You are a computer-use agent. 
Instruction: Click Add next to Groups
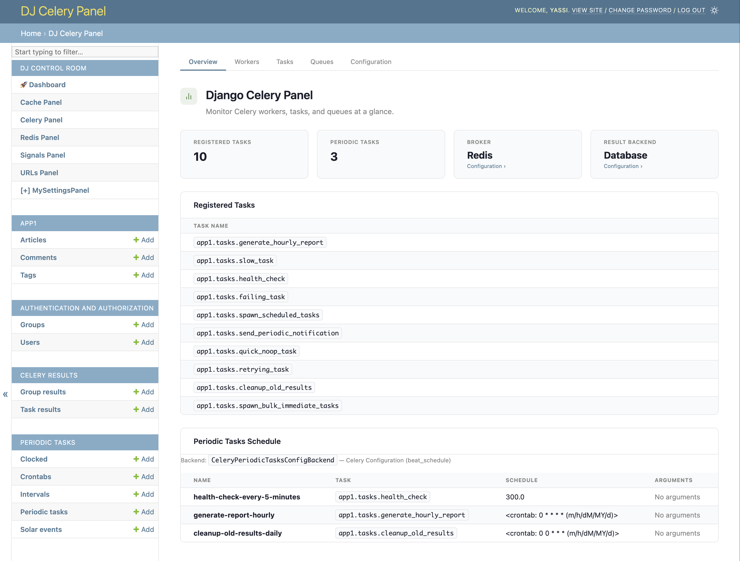pos(143,325)
